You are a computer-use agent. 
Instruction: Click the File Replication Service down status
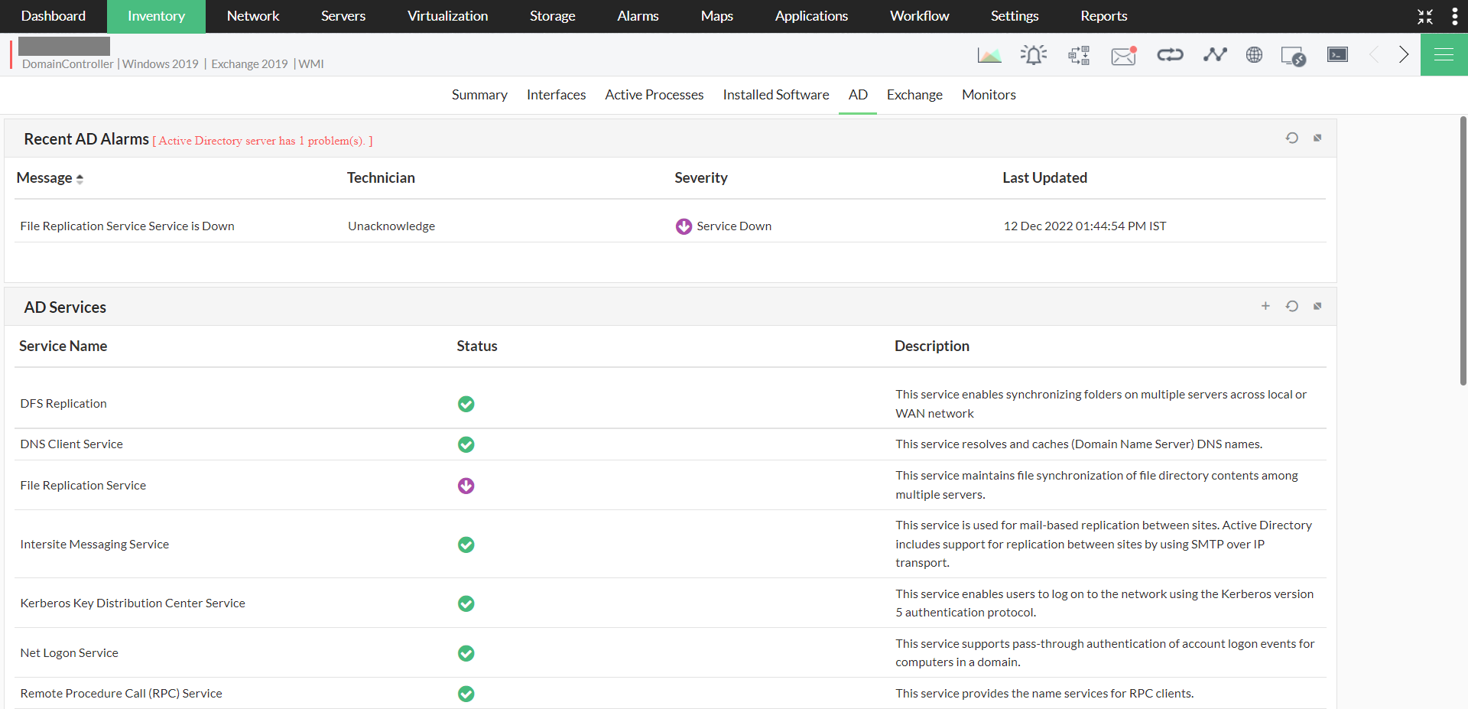[466, 486]
